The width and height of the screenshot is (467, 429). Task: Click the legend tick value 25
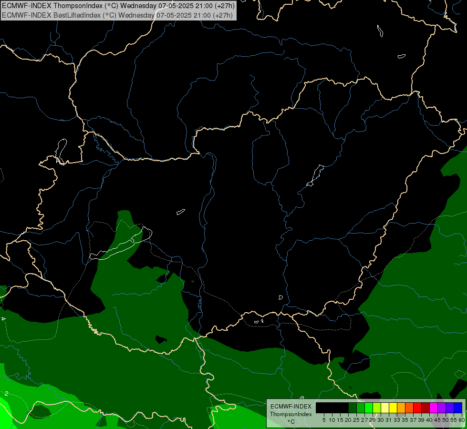356,420
